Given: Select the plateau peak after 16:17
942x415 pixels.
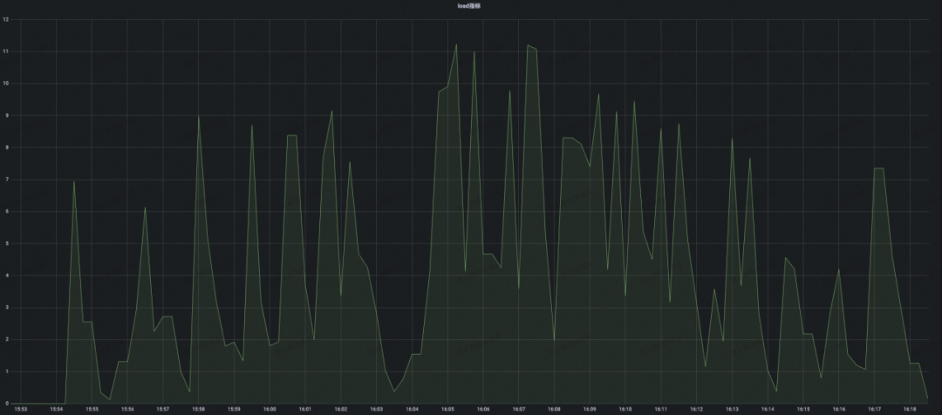Looking at the screenshot, I should pyautogui.click(x=878, y=169).
